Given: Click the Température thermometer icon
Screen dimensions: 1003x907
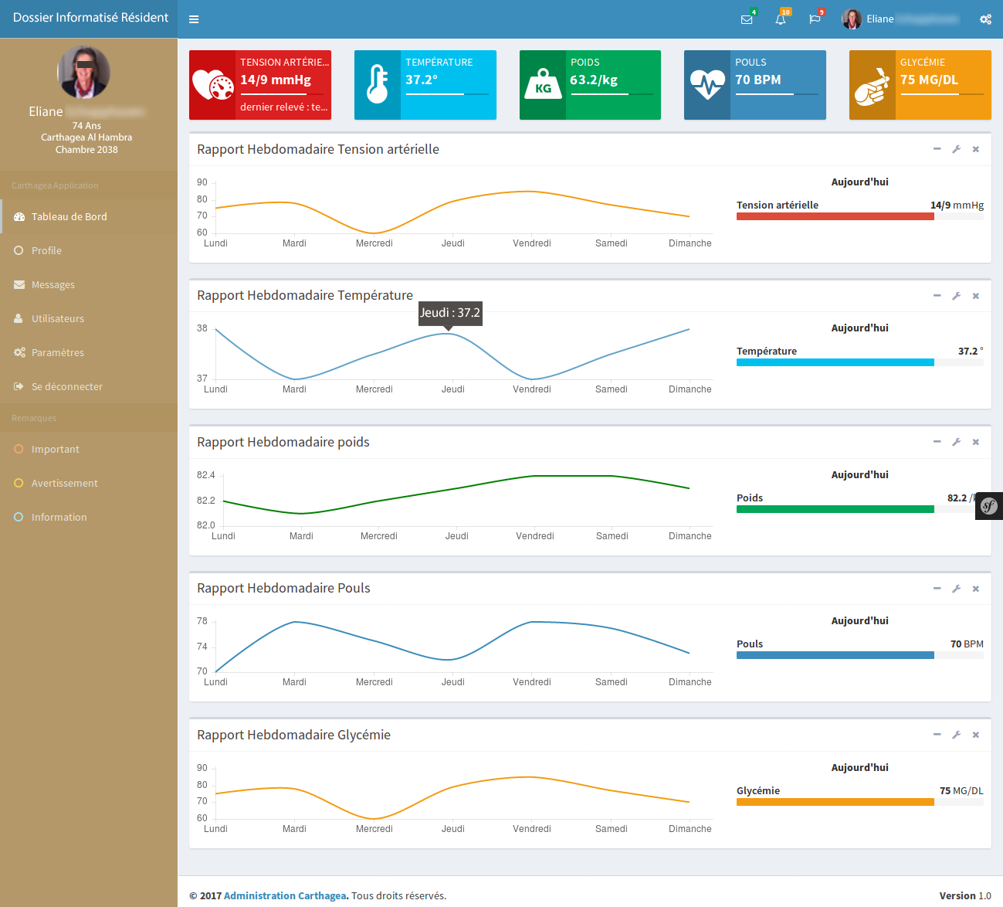Looking at the screenshot, I should point(378,85).
